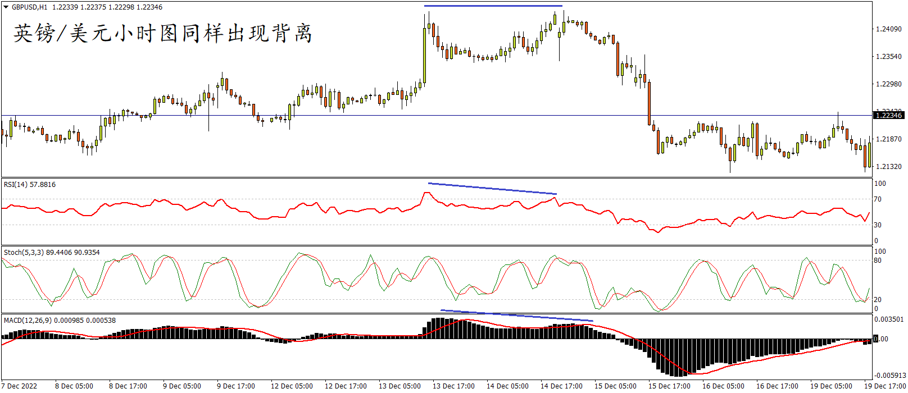Click the Chinese headline text annotation
This screenshot has width=908, height=393.
click(163, 34)
